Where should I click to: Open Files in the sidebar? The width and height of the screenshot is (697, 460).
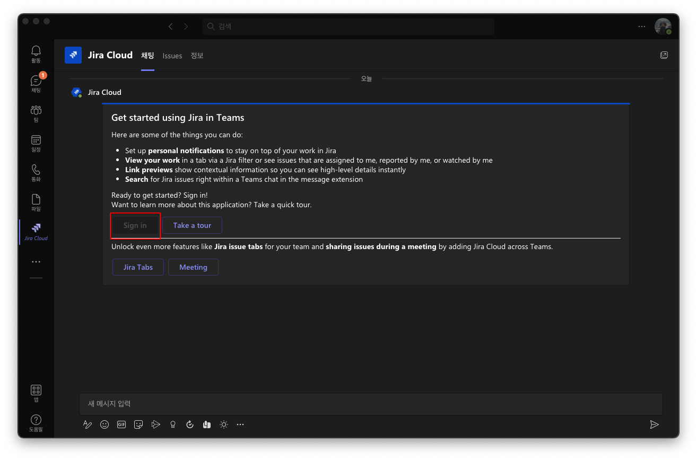(x=36, y=202)
